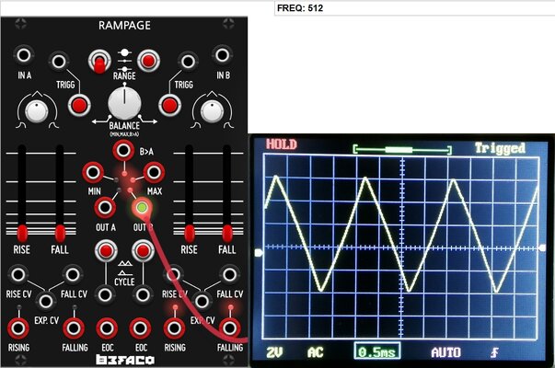
Task: Click the left RISING output jack
Action: (18, 328)
